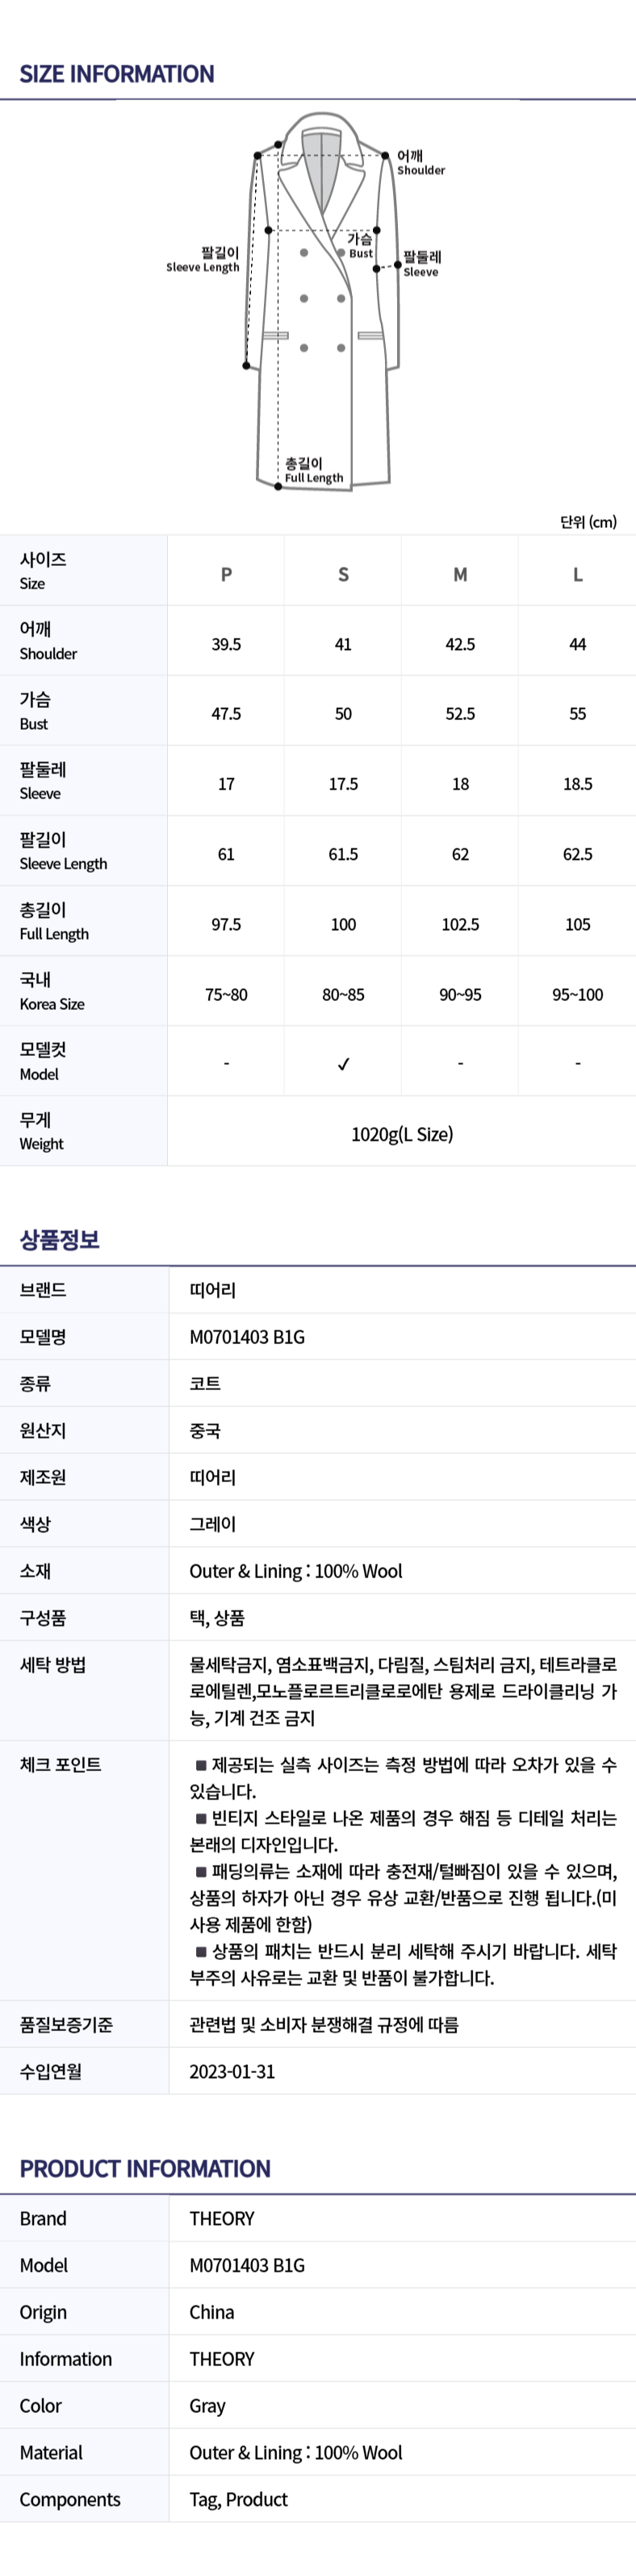
Task: Select the L size column header
Action: 577,574
